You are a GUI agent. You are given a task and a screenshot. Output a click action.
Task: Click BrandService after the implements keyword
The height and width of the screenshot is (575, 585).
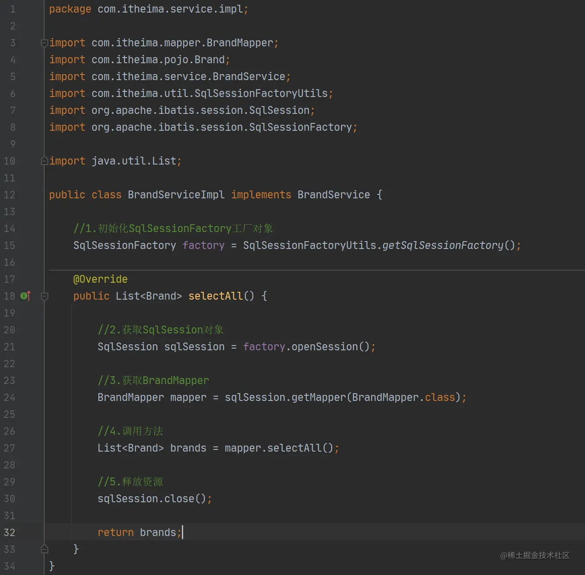click(334, 195)
